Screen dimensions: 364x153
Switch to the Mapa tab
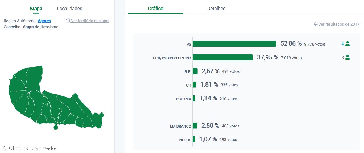(36, 9)
